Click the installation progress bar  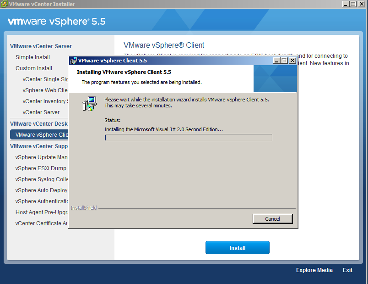(188, 138)
